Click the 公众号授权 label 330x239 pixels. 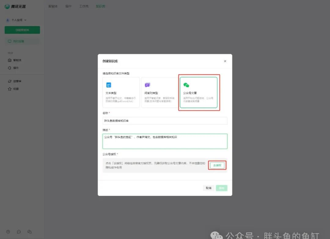point(109,154)
